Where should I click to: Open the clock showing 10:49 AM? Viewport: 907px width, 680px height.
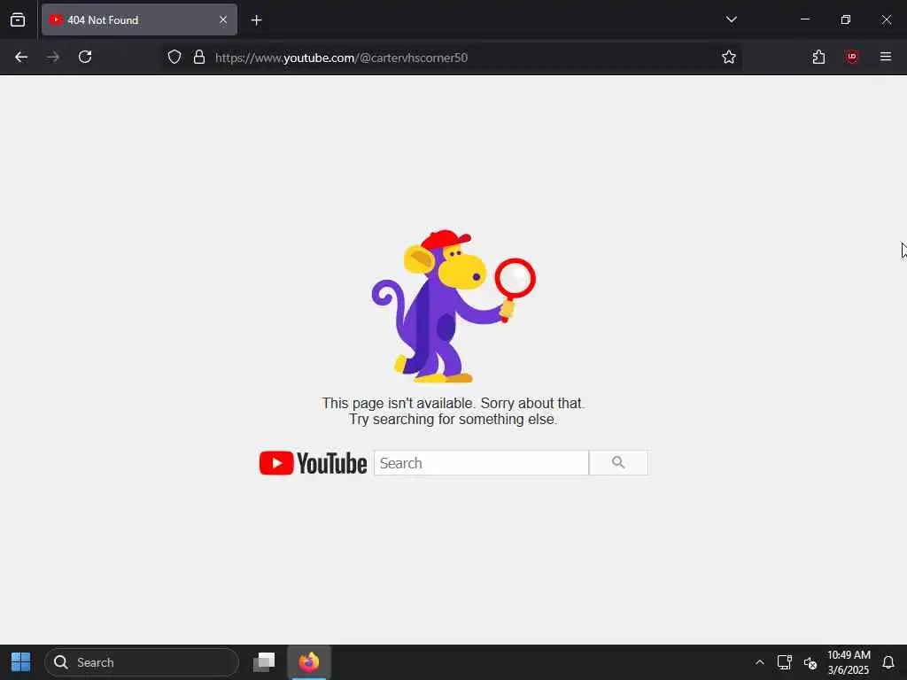point(849,662)
